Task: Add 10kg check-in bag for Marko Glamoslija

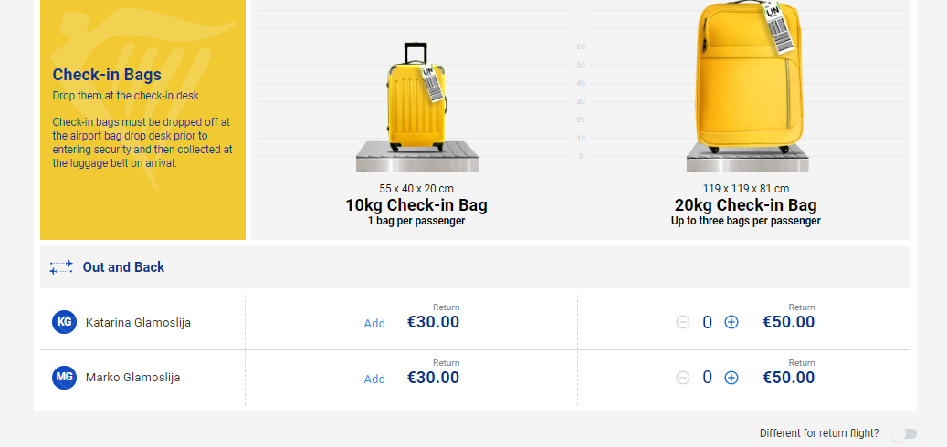Action: [374, 379]
